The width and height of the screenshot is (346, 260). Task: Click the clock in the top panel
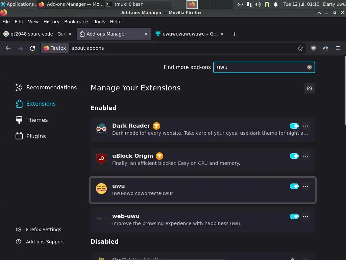coord(301,4)
